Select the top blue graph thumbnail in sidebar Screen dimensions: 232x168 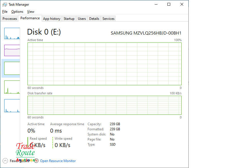[12, 33]
